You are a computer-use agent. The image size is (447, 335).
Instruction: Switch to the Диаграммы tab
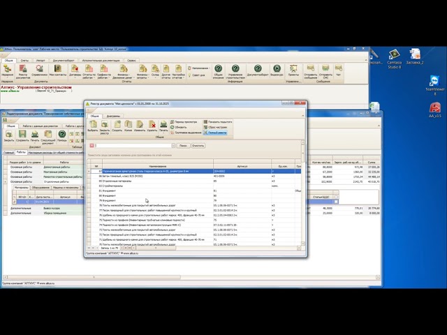(x=113, y=116)
